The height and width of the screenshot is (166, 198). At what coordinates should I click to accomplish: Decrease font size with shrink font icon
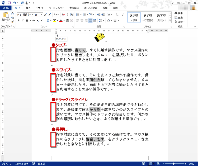click(x=50, y=15)
